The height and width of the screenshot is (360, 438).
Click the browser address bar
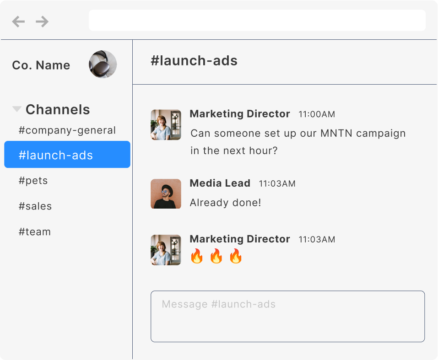tap(257, 21)
